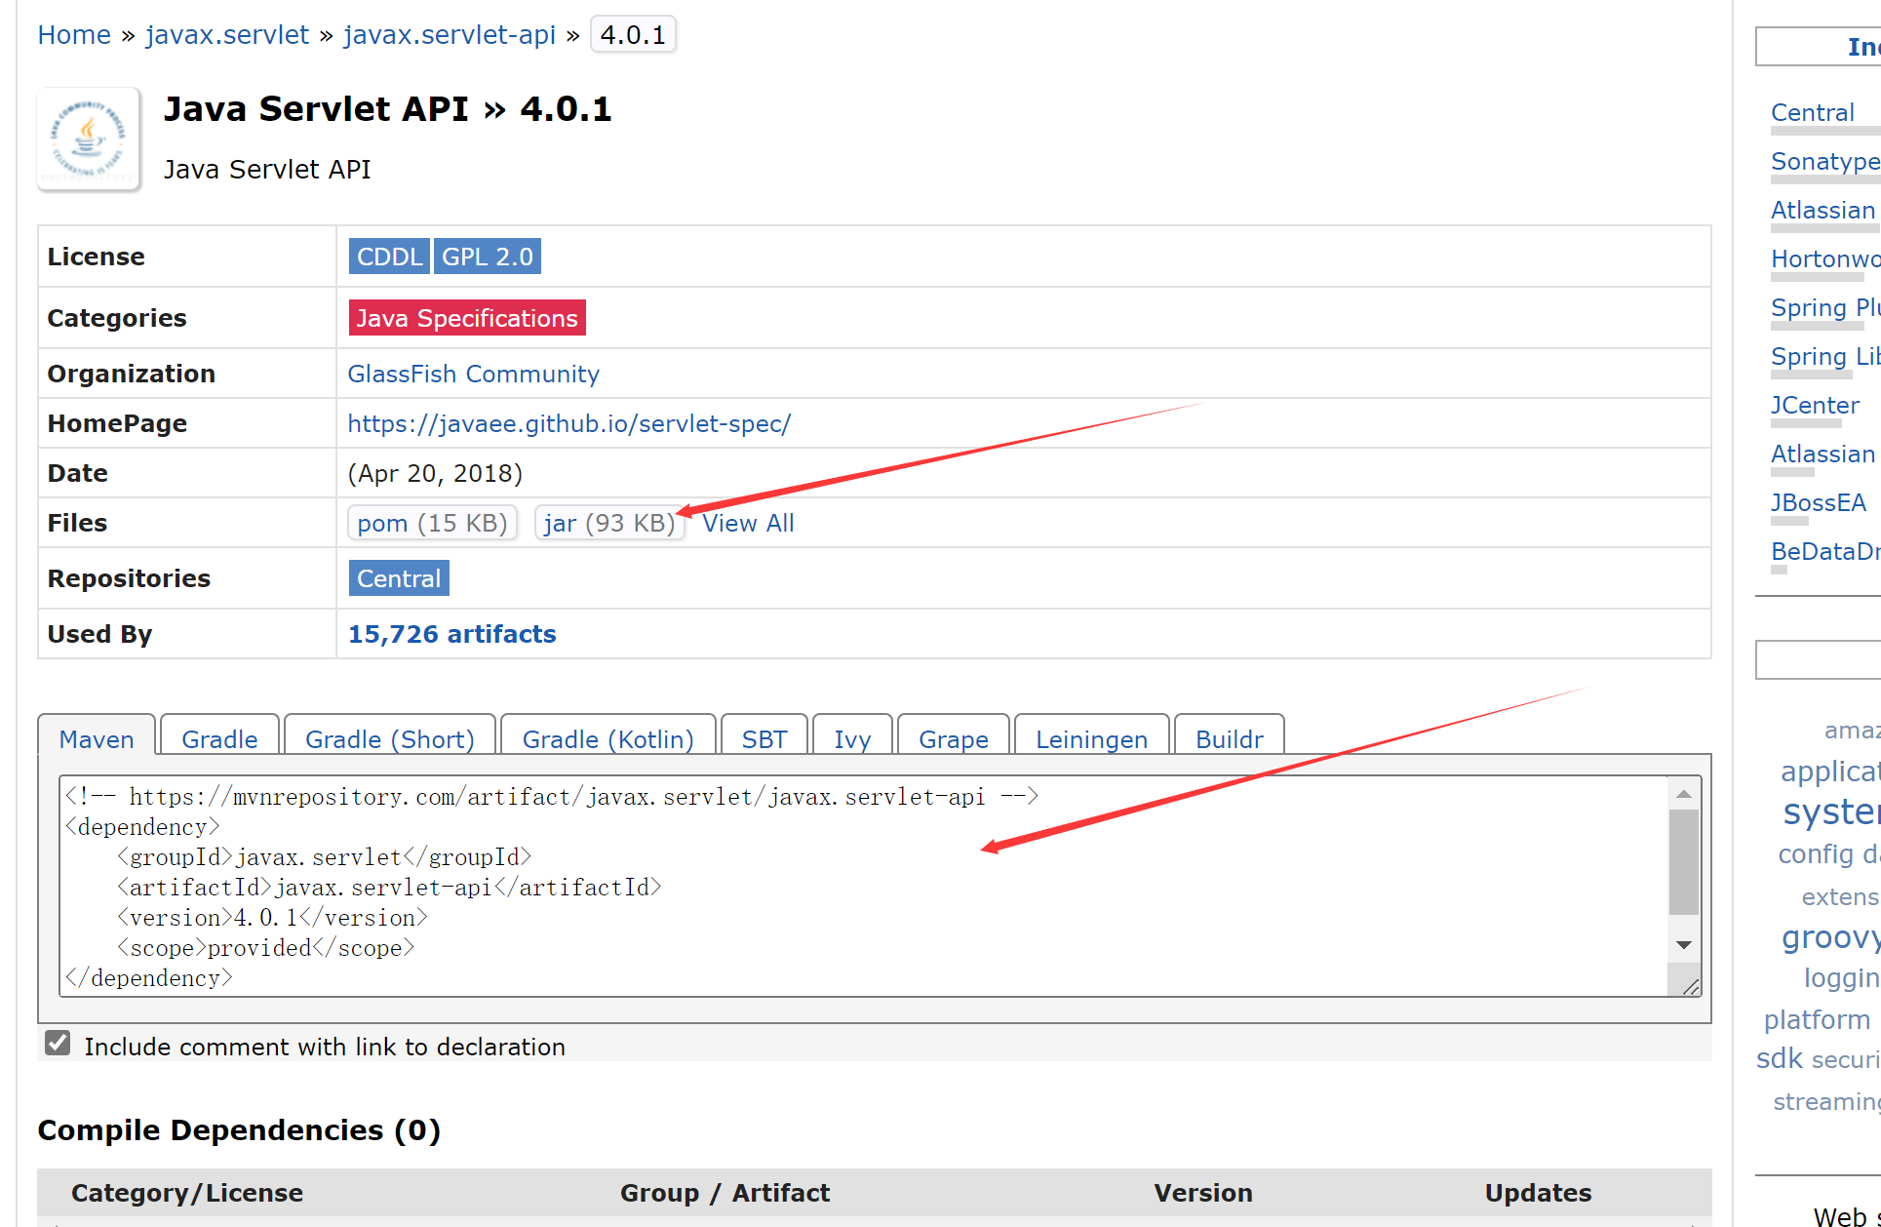Viewport: 1881px width, 1227px height.
Task: Open the pom (15 KB) file
Action: (432, 524)
